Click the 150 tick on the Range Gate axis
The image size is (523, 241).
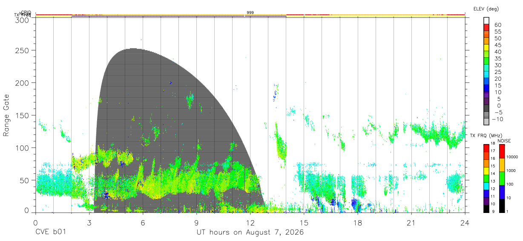click(x=23, y=115)
